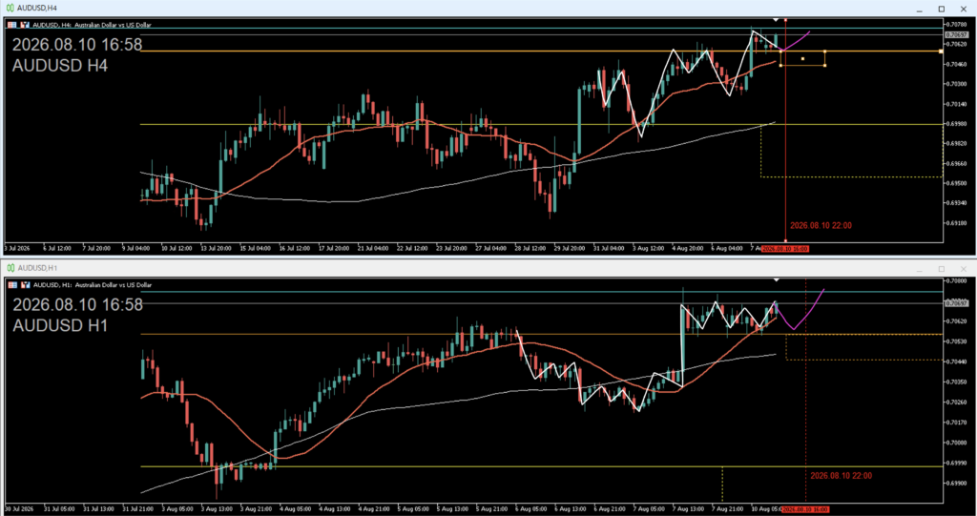Click the '2026.08.10 16:58' timestamp in the H1 chart

[x=77, y=305]
